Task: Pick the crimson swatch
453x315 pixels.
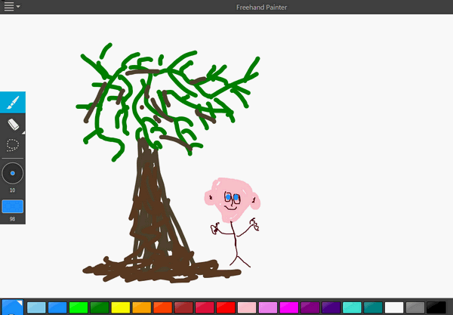Action: click(x=205, y=307)
